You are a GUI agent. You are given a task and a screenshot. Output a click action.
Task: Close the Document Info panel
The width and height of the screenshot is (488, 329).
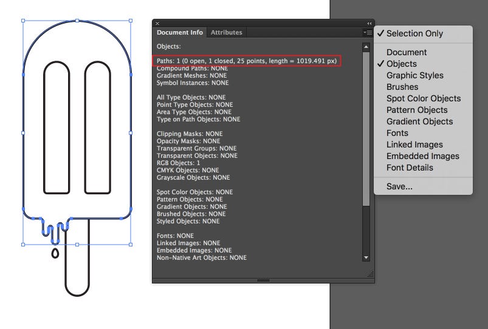click(157, 23)
